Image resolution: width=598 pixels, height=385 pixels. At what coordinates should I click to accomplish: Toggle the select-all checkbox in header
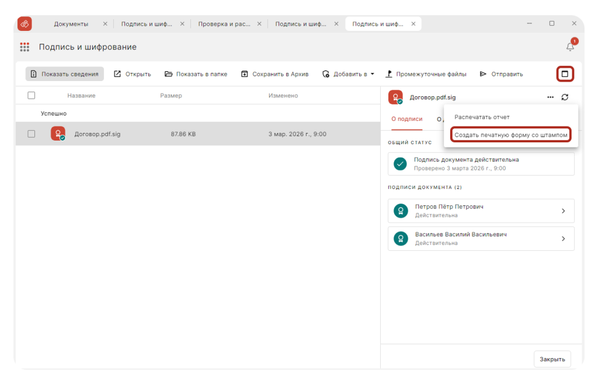[32, 96]
